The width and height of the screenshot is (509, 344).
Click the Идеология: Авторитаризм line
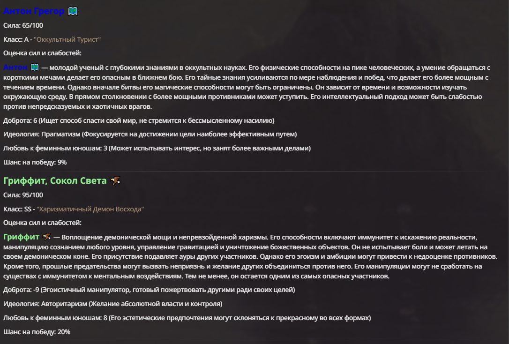tap(112, 304)
